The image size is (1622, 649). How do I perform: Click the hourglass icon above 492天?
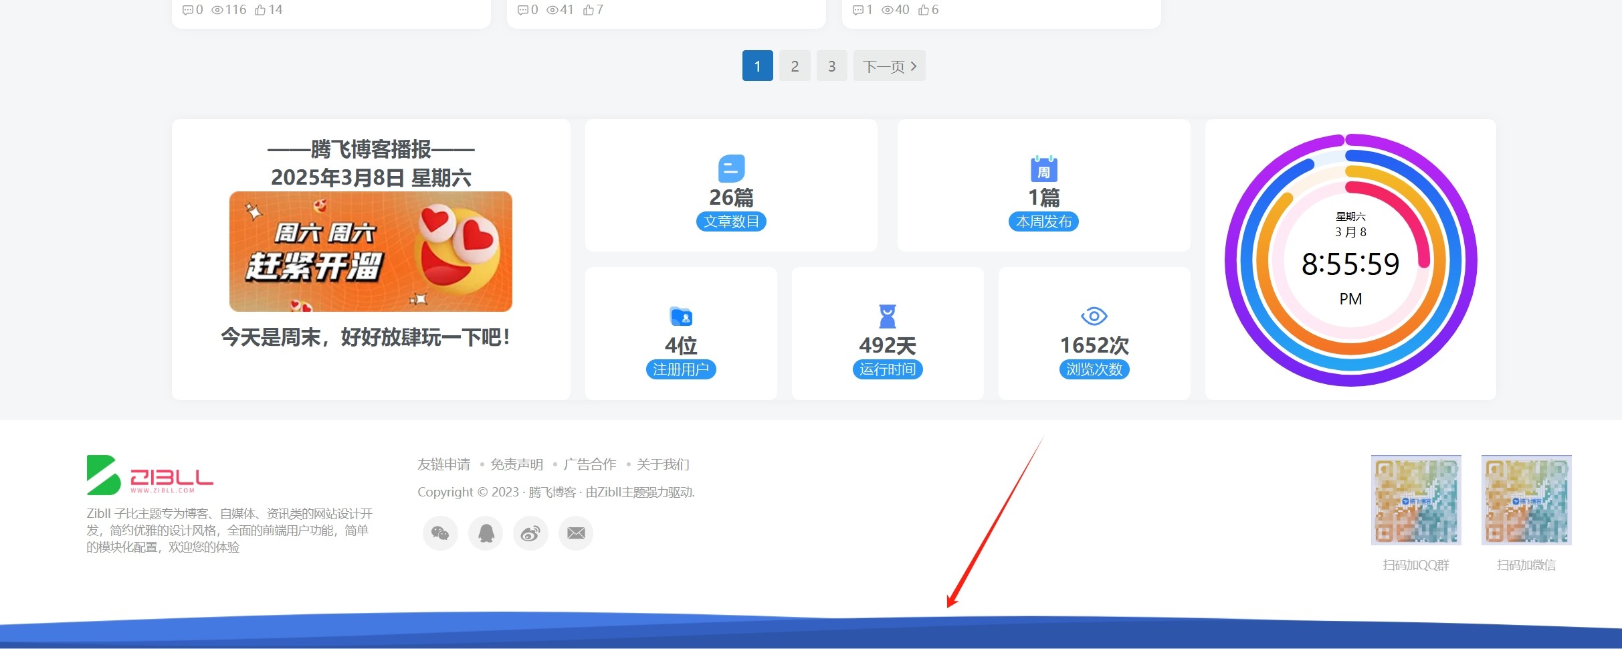[x=887, y=316]
